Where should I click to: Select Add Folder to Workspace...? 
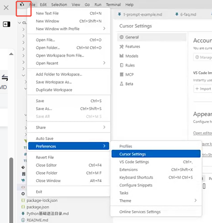69,74
